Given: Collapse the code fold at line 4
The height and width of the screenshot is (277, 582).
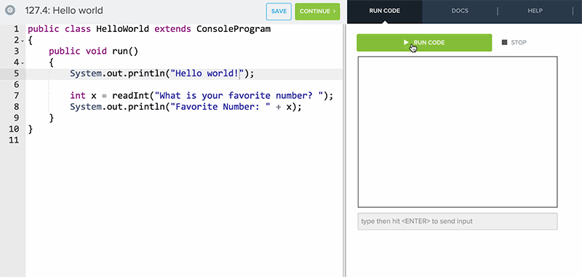Looking at the screenshot, I should click(x=23, y=63).
